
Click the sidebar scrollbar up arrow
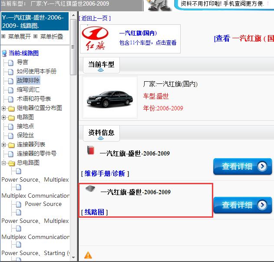coord(73,15)
